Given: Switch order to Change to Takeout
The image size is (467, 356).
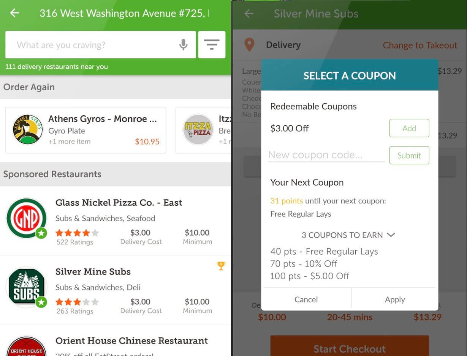Looking at the screenshot, I should tap(420, 45).
